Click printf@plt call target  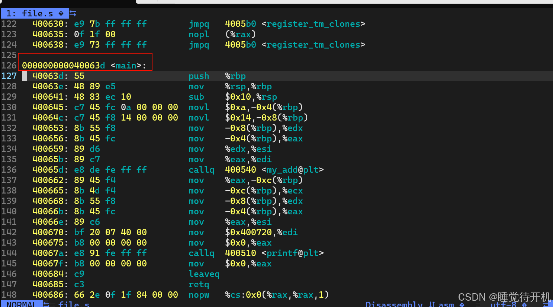tap(293, 253)
